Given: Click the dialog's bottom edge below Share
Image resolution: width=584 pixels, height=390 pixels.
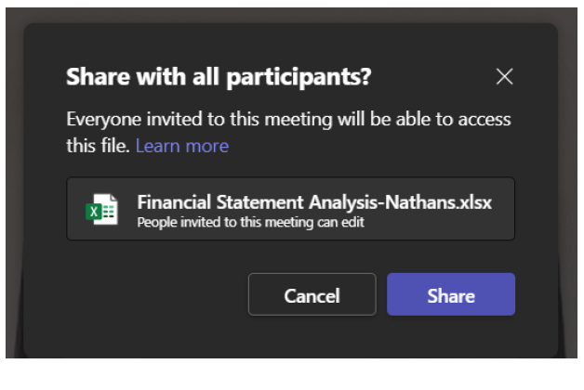Looking at the screenshot, I should (451, 344).
